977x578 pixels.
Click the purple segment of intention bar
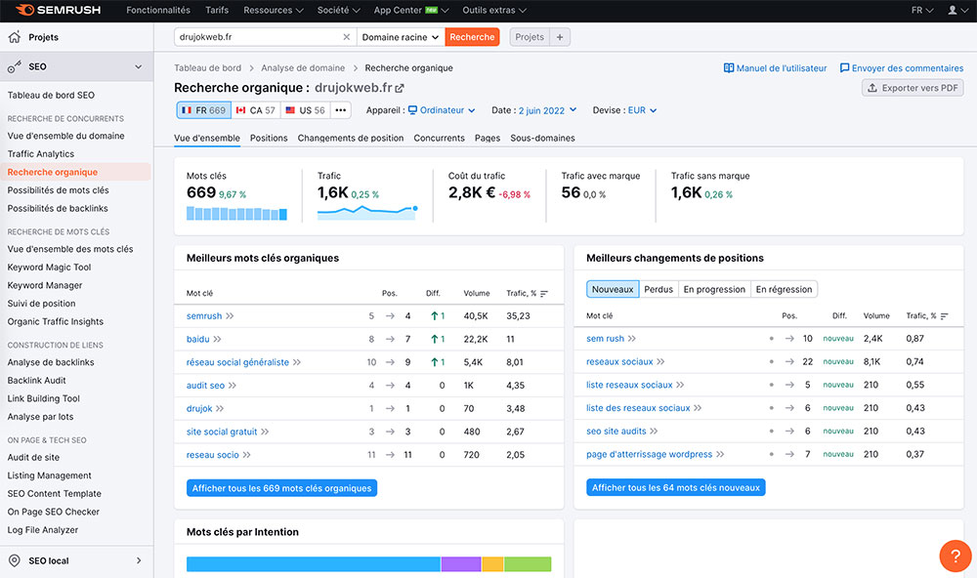coord(461,564)
